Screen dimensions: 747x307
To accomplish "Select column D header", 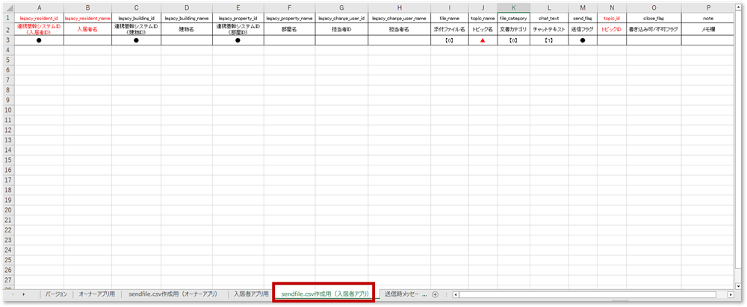I will (187, 8).
